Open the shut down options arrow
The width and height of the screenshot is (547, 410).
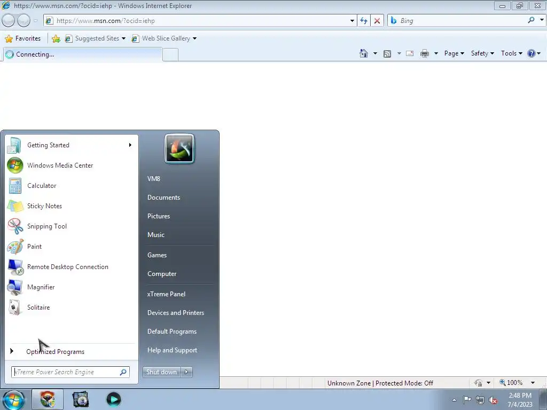click(186, 372)
